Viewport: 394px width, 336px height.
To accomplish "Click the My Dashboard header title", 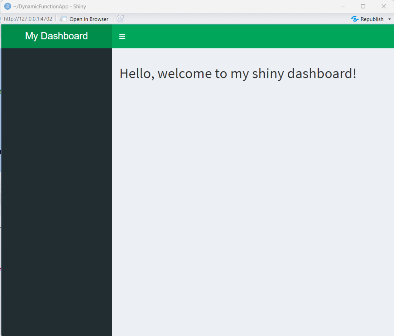I will point(57,36).
